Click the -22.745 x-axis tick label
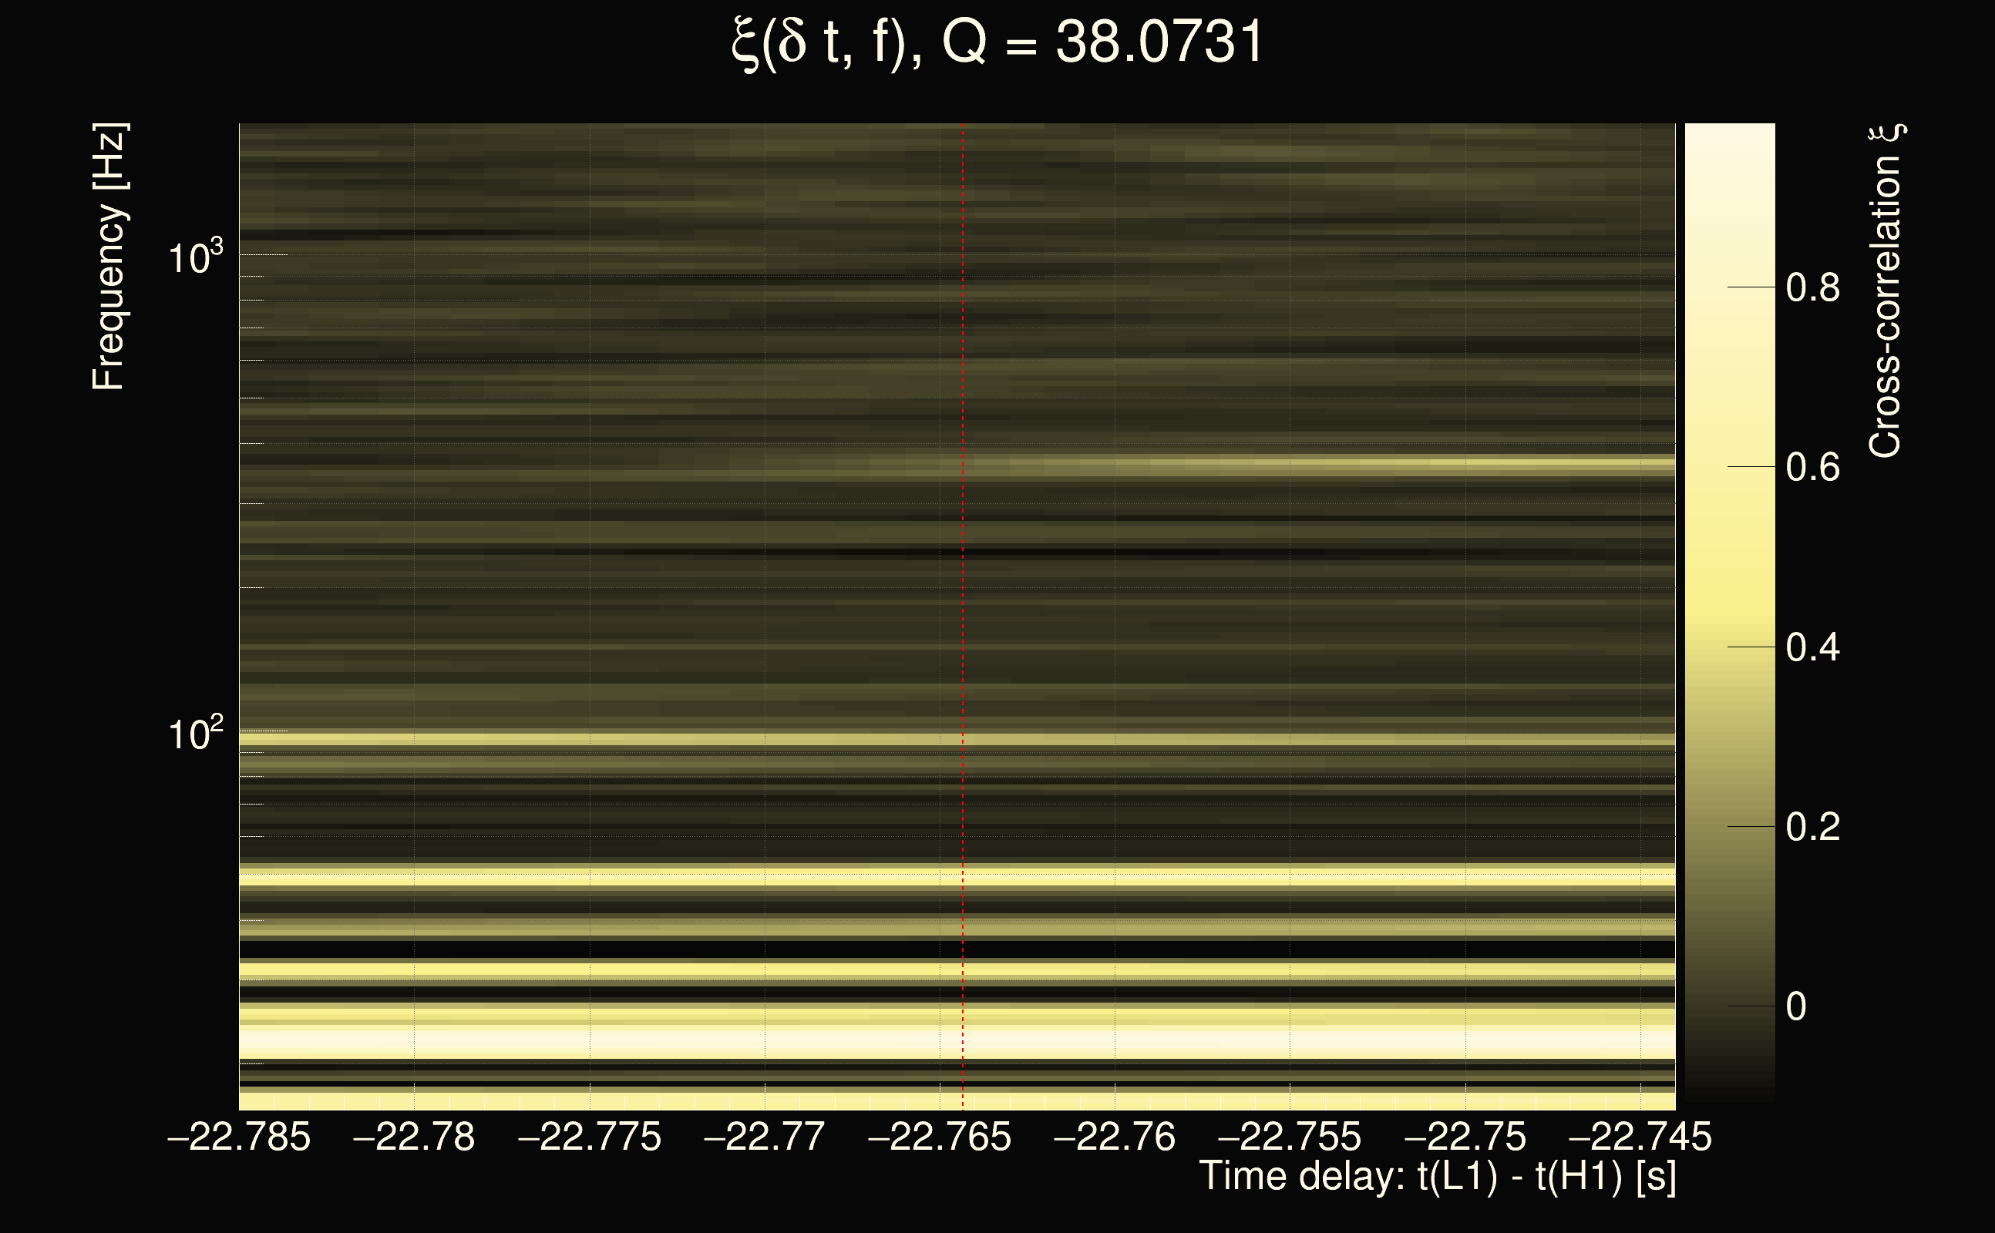The height and width of the screenshot is (1233, 1995). pyautogui.click(x=1640, y=1137)
